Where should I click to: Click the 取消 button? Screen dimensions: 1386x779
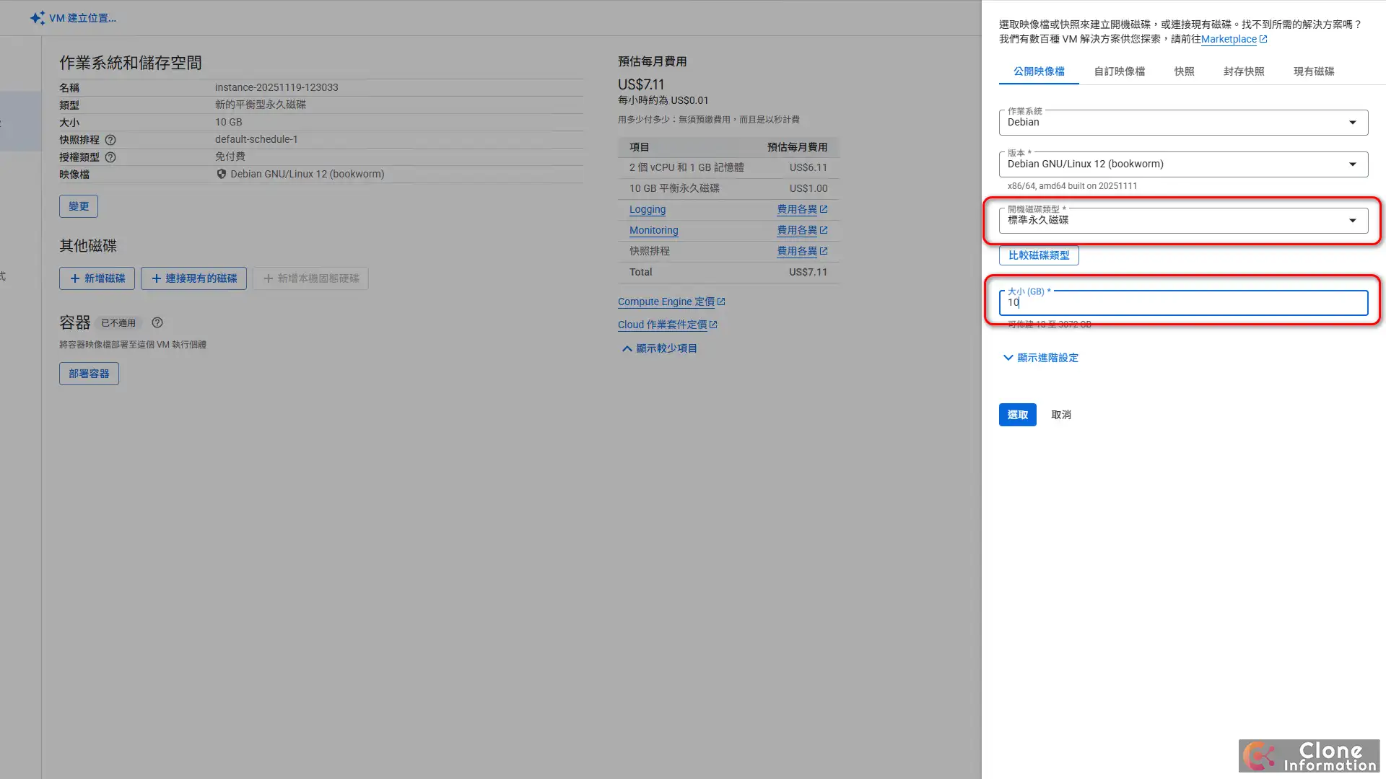tap(1061, 415)
